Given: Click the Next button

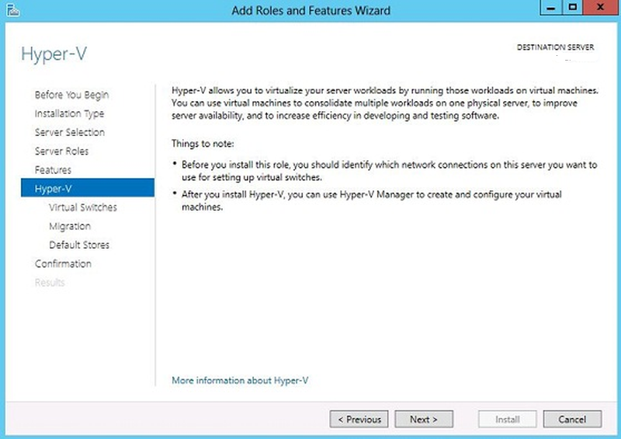Looking at the screenshot, I should pos(424,419).
